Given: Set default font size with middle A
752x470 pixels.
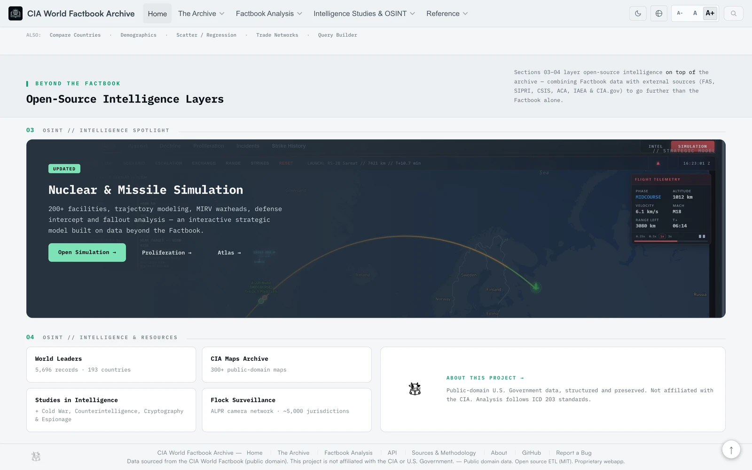Looking at the screenshot, I should point(695,13).
